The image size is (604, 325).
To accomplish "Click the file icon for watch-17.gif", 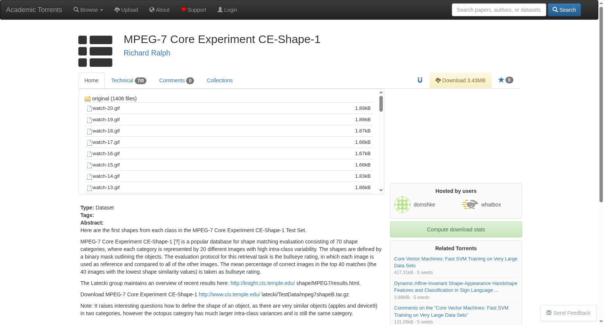I will click(89, 142).
